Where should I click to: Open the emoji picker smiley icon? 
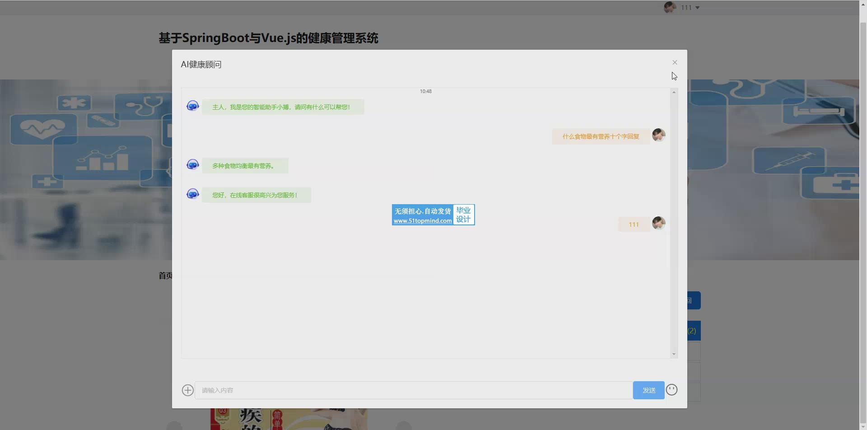pyautogui.click(x=671, y=390)
